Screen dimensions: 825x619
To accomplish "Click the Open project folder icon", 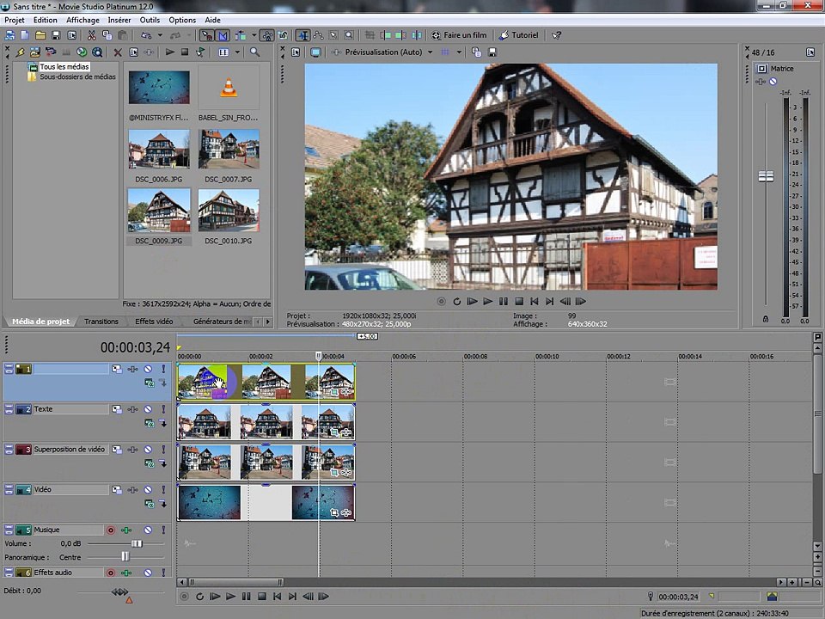I will (x=40, y=35).
